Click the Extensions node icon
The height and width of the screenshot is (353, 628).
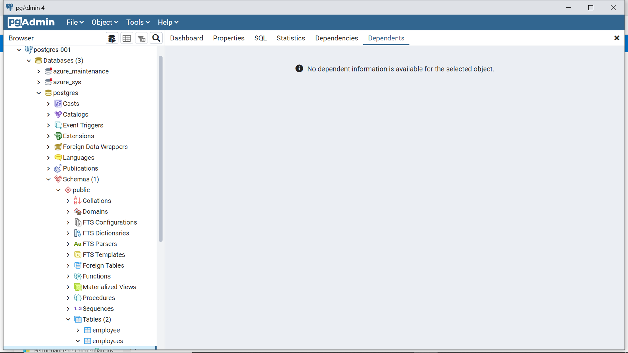[58, 136]
